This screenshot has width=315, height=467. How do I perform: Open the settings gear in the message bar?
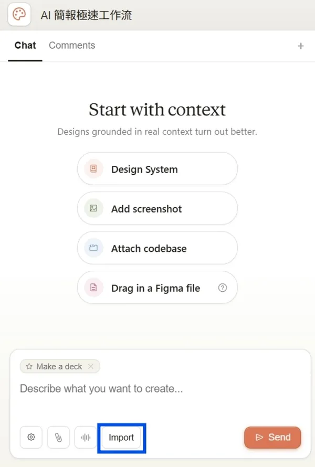(31, 437)
